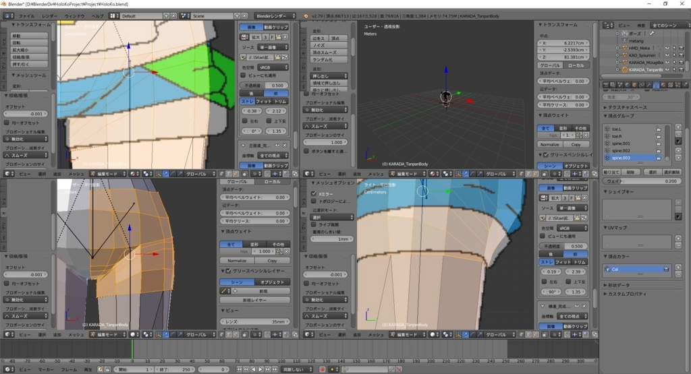691x374 pixels.
Task: Remove the 正面道 background image with X
Action: (x=285, y=145)
